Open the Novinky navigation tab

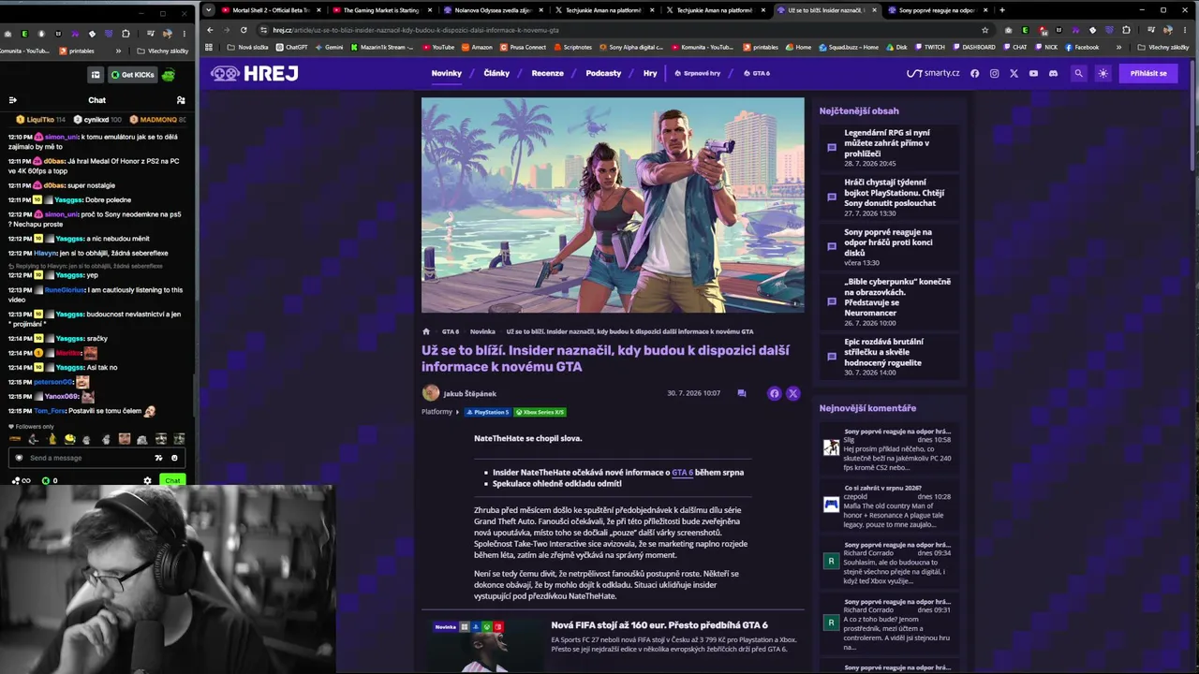[x=447, y=73]
